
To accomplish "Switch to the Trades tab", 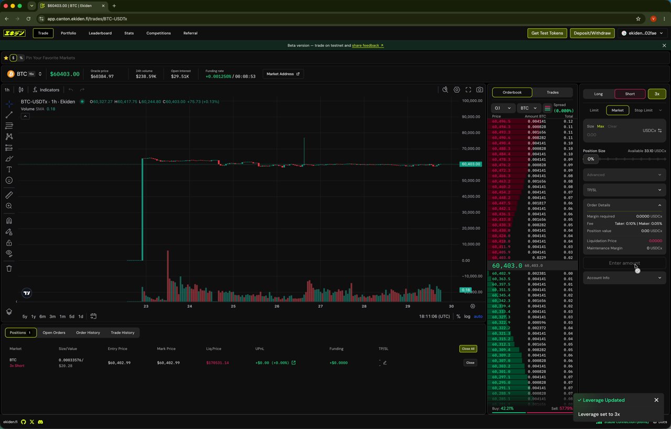I will click(553, 92).
